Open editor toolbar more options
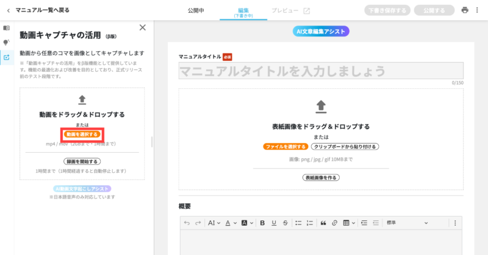The width and height of the screenshot is (488, 255). coord(455,223)
